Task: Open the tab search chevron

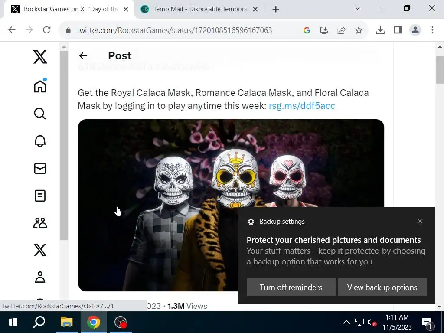Action: pyautogui.click(x=357, y=8)
